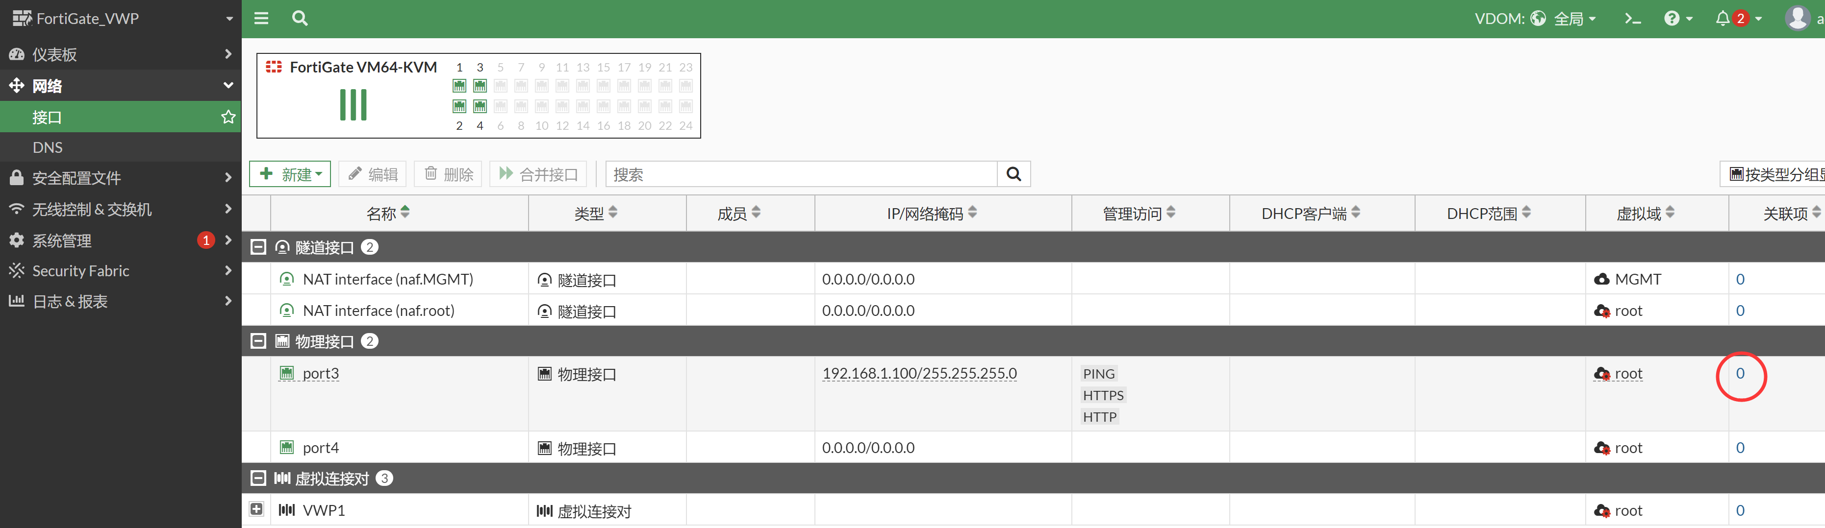
Task: Click the favorite star next to 接口
Action: (x=228, y=117)
